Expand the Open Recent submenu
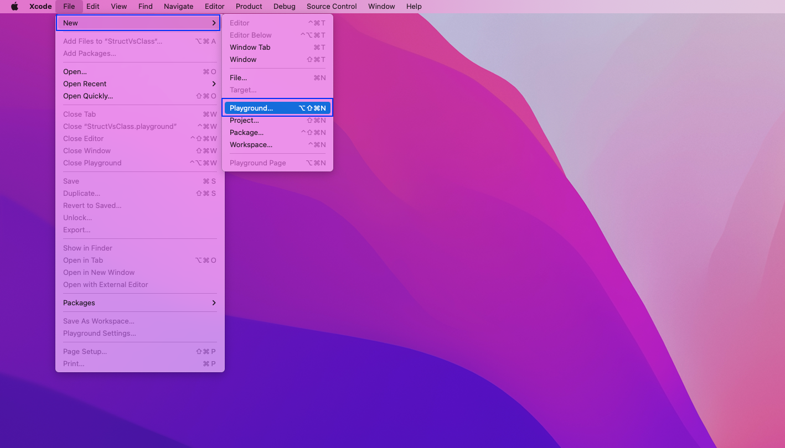The image size is (785, 448). (x=140, y=84)
